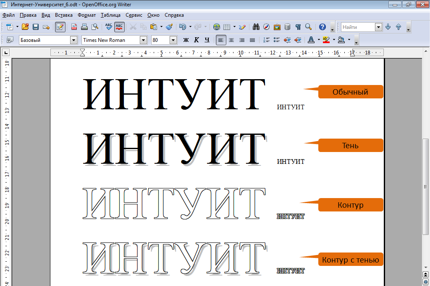The image size is (430, 286).
Task: Insert a hyperlink
Action: [x=217, y=27]
